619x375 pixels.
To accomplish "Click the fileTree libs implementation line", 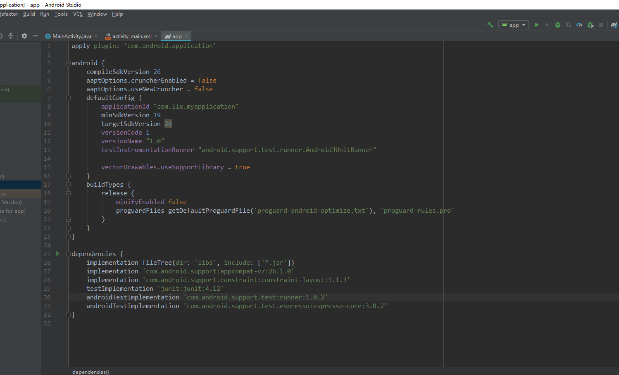I will [190, 263].
